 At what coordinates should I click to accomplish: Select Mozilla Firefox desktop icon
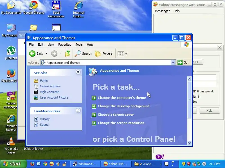coord(10,76)
